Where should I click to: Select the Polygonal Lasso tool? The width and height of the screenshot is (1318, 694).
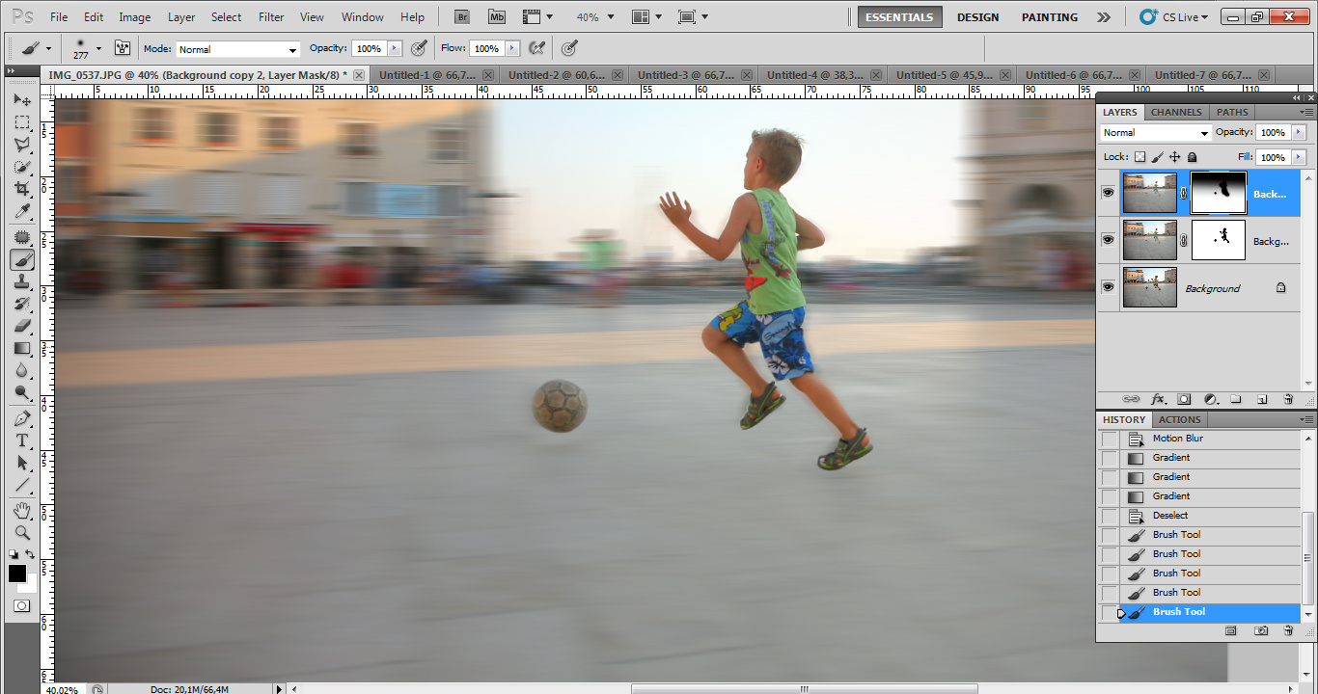pyautogui.click(x=21, y=145)
